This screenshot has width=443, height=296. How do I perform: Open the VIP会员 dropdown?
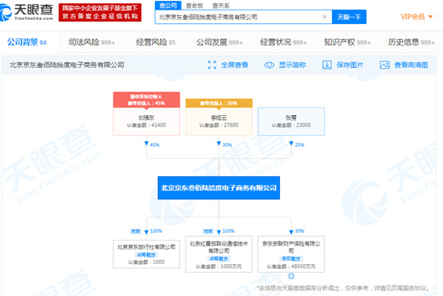pyautogui.click(x=417, y=17)
